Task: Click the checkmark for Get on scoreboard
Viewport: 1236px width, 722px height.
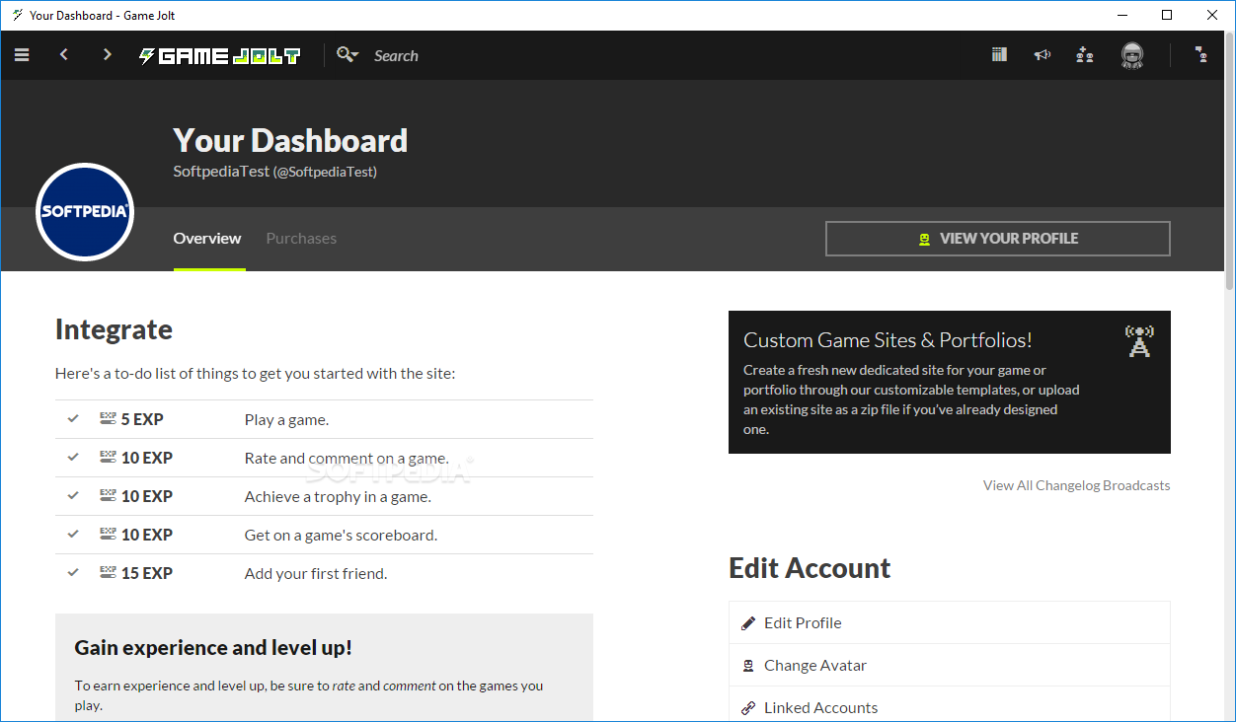Action: 73,535
